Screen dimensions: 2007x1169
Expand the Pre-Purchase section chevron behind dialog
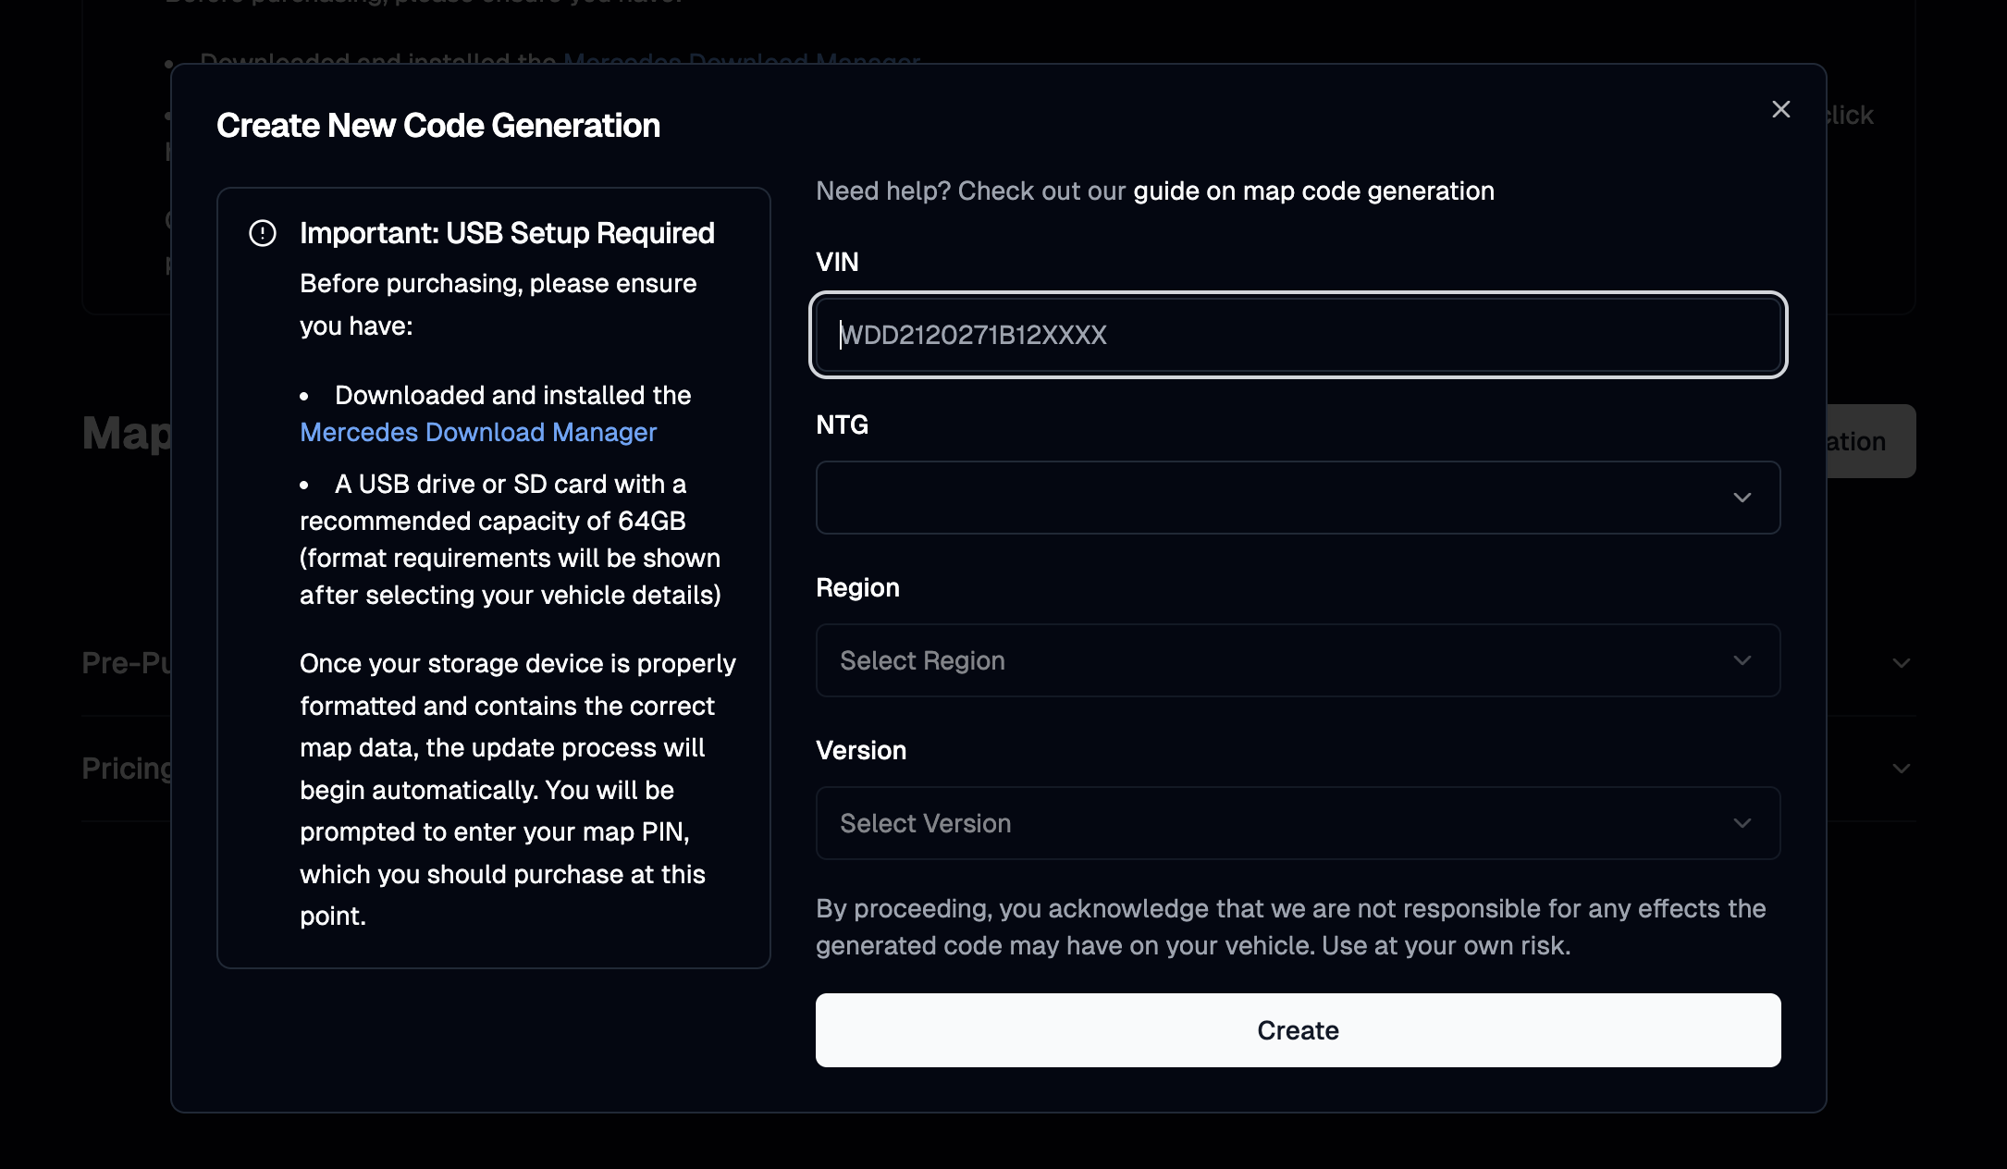(1902, 663)
